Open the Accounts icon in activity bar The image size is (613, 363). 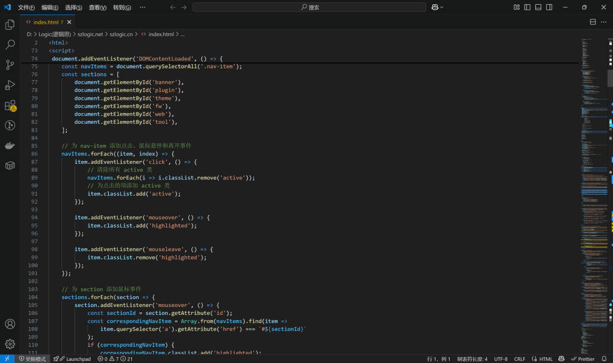coord(10,324)
